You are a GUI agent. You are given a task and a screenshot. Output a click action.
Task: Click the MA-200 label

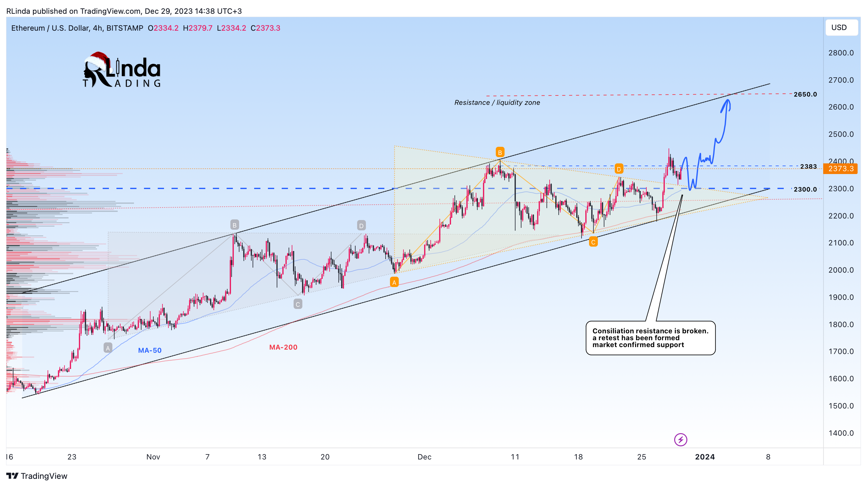click(283, 347)
